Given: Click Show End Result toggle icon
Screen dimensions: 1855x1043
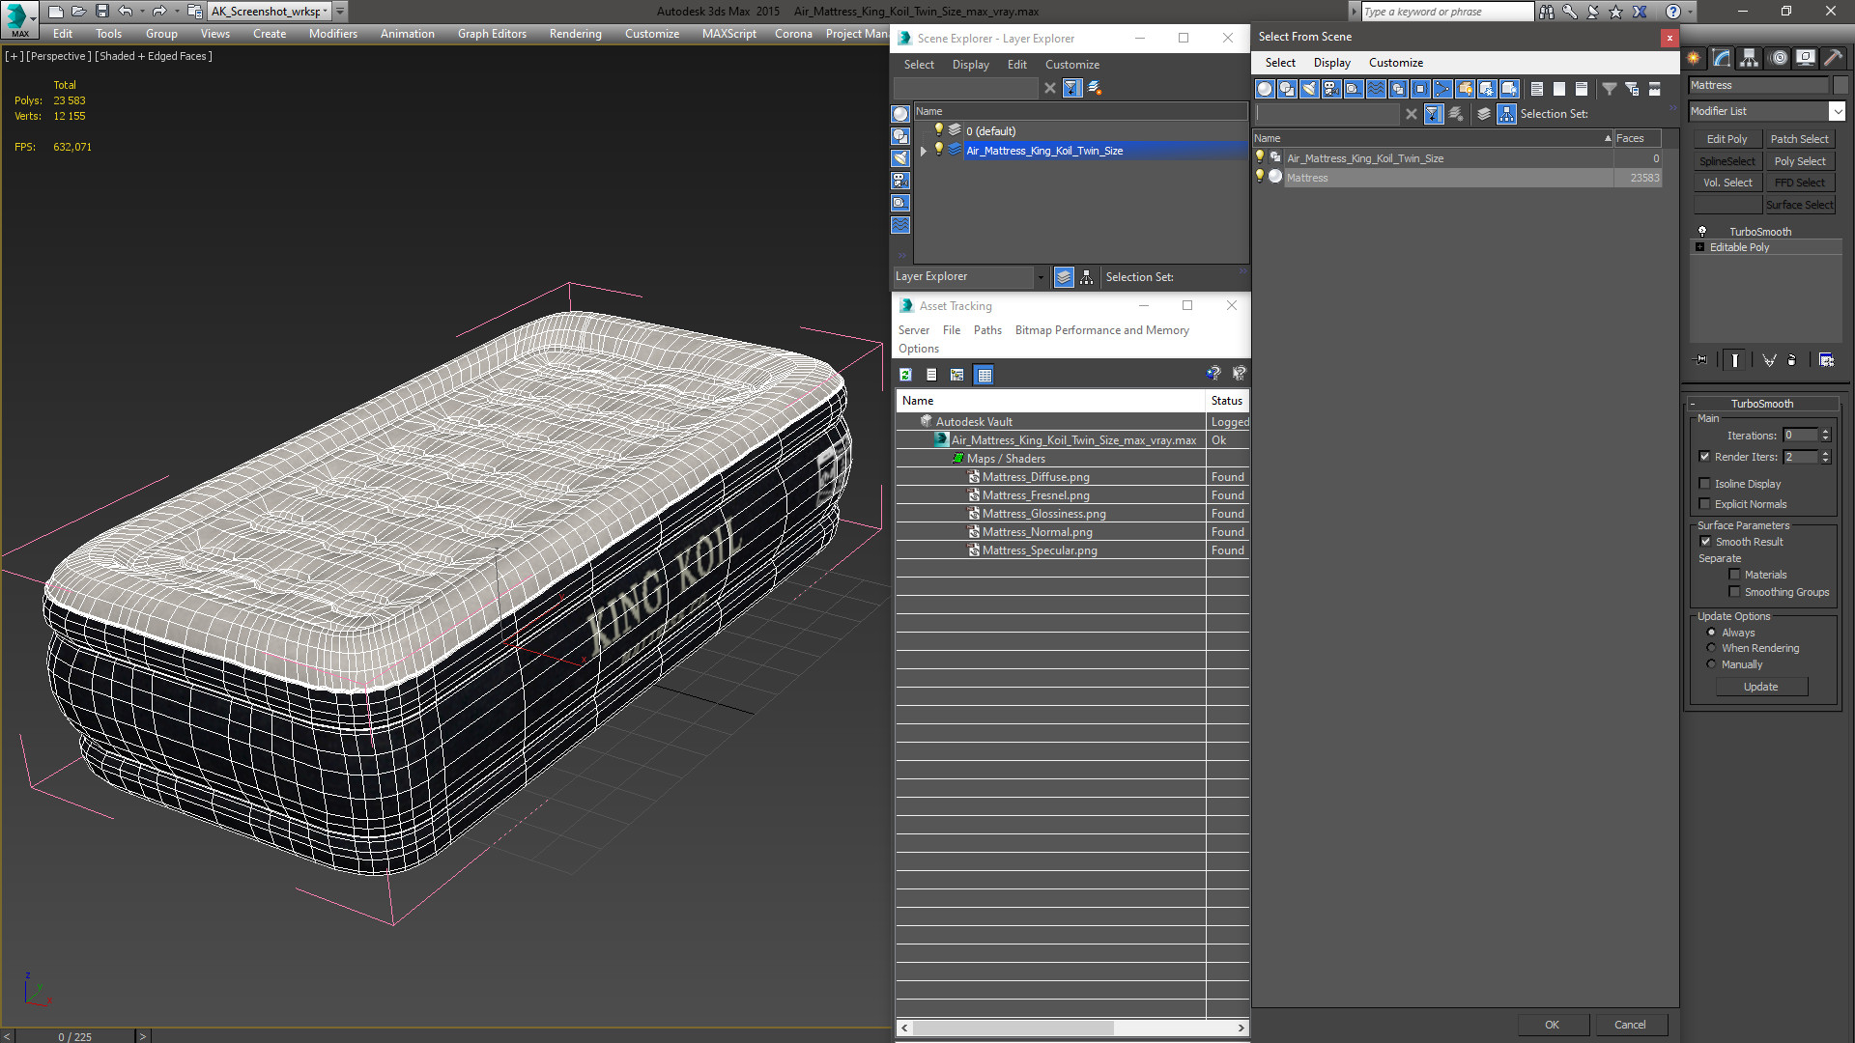Looking at the screenshot, I should click(1735, 360).
